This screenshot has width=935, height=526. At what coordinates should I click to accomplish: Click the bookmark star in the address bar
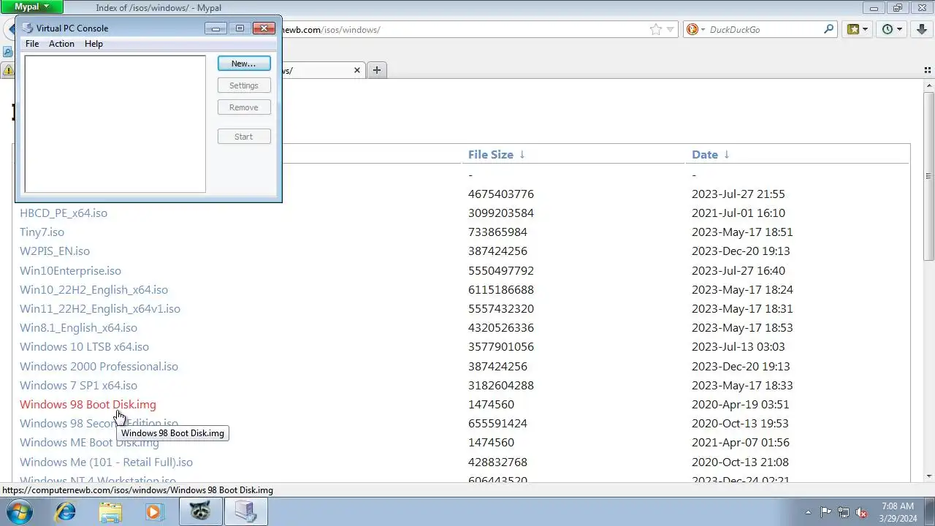656,29
